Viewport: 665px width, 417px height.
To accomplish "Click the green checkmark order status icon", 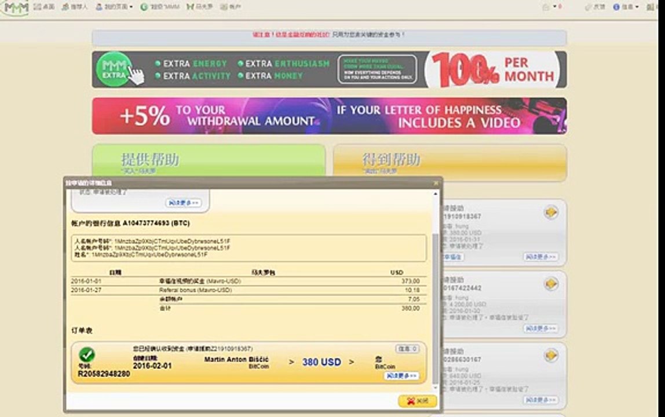I will [x=86, y=354].
